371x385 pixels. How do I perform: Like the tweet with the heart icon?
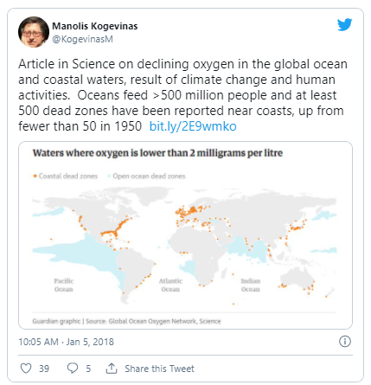(x=26, y=369)
